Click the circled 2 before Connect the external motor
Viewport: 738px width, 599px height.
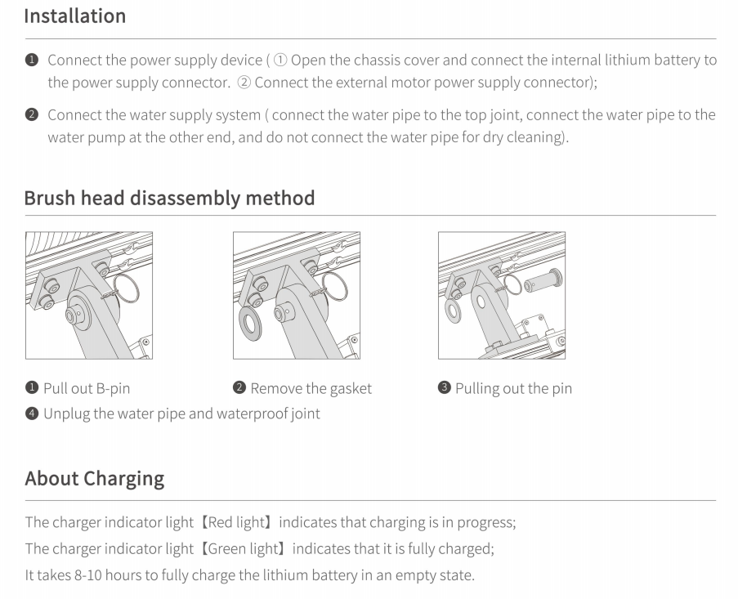coord(244,83)
